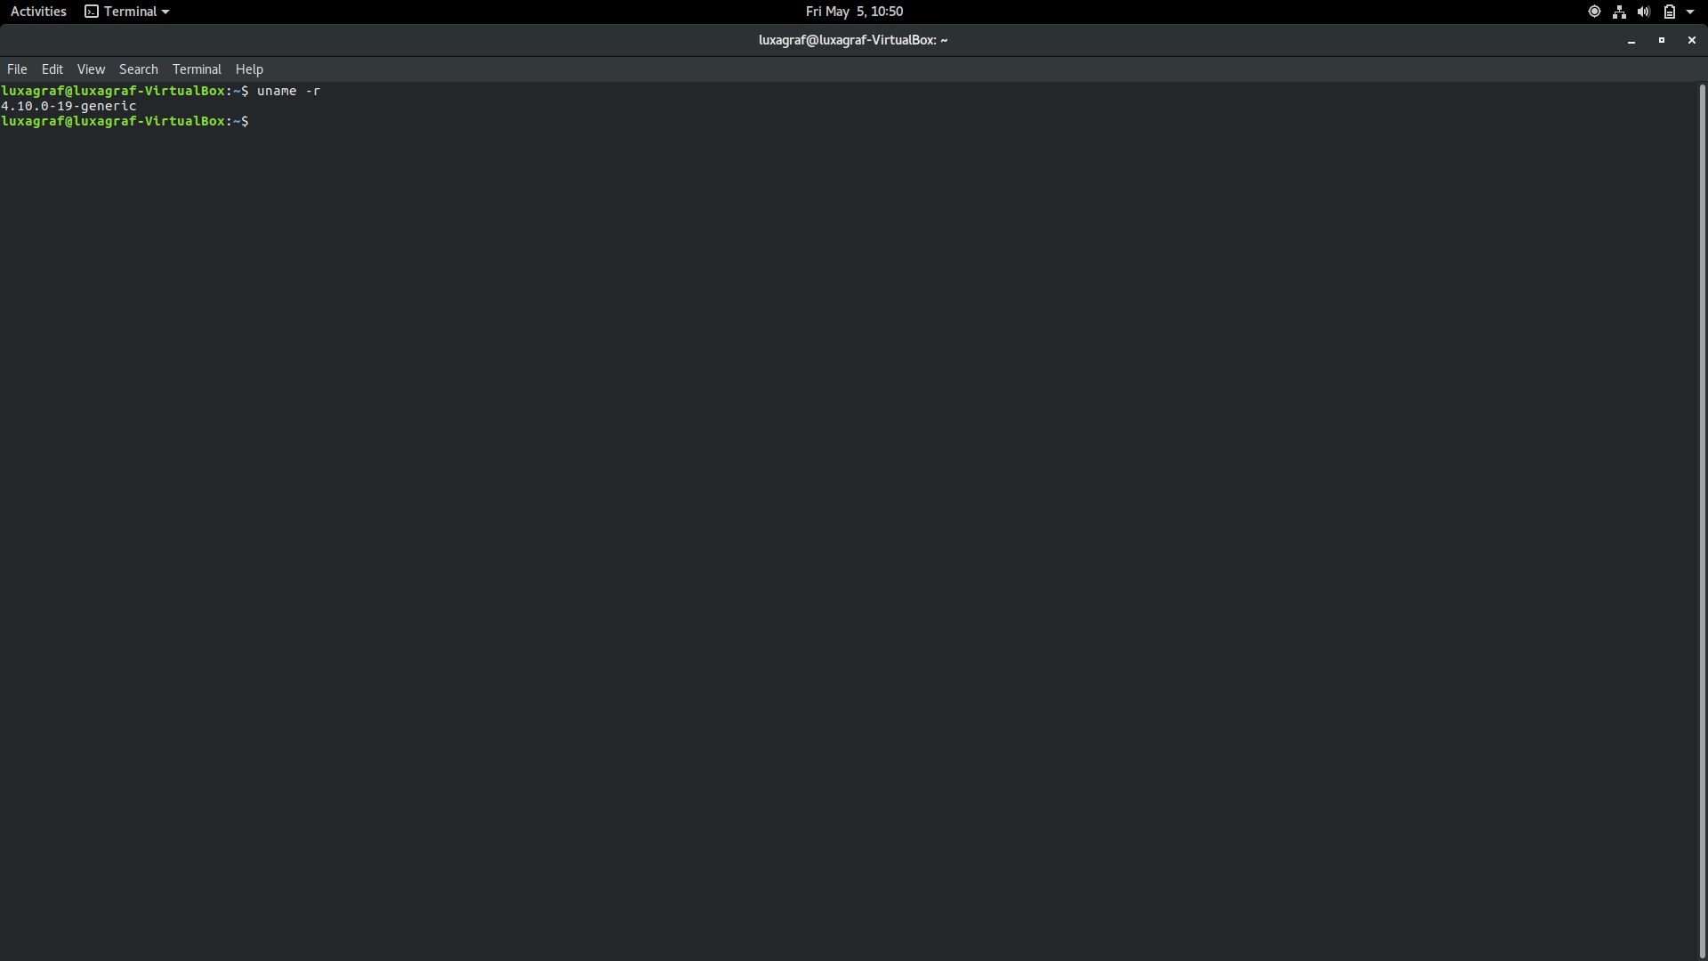Click the Terminal menu item
The image size is (1708, 961).
point(197,69)
